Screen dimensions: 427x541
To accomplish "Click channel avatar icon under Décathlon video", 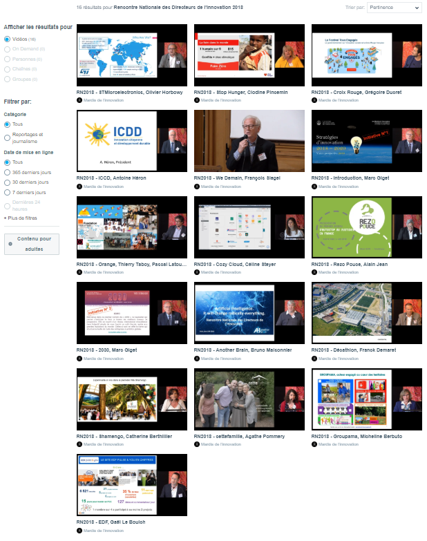I will [314, 359].
